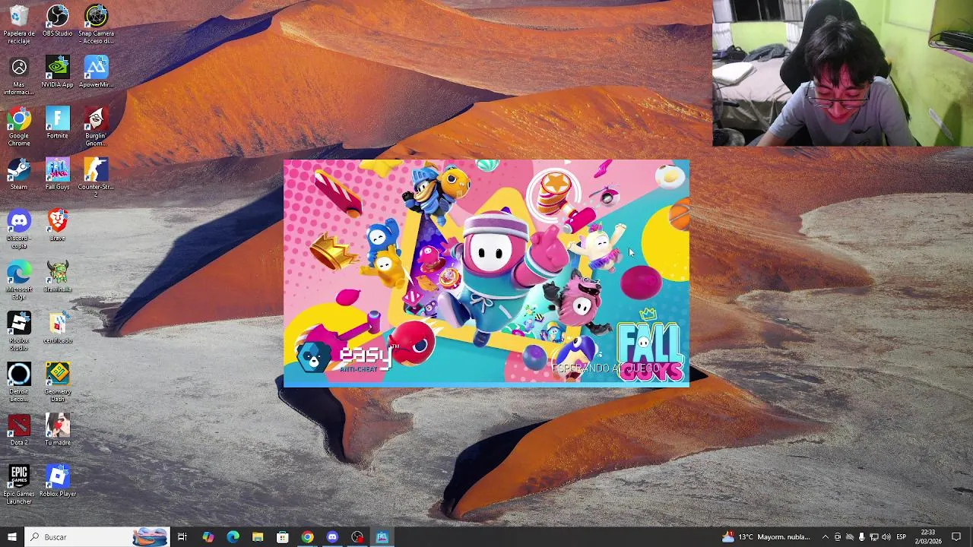Select the Roblox Player desktop shortcut
This screenshot has width=973, height=547.
click(57, 481)
